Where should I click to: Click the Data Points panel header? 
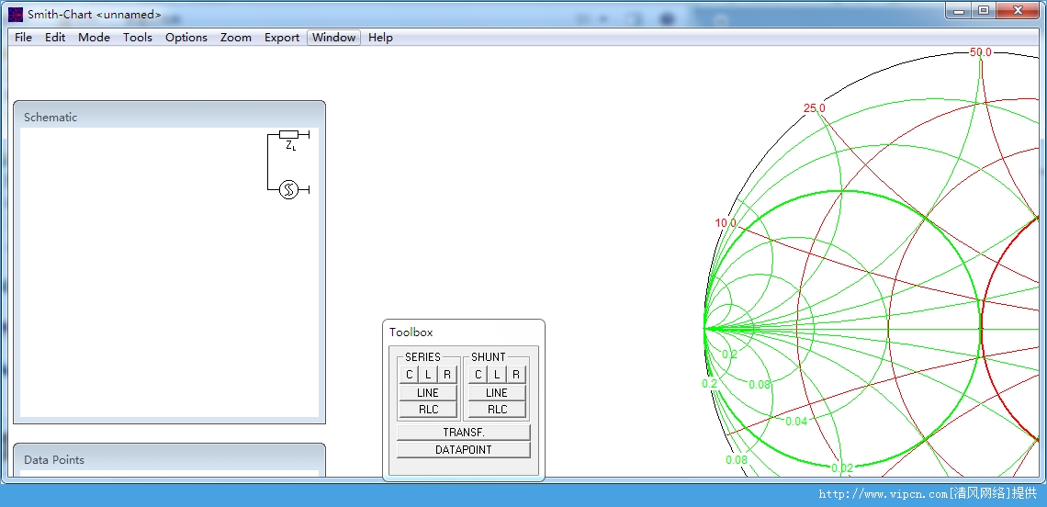coord(169,459)
